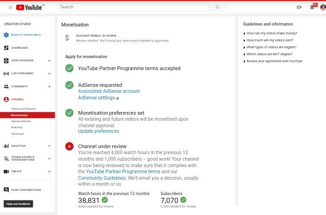
Task: Click the green check next to 38,831 watch hours
Action: click(x=105, y=200)
